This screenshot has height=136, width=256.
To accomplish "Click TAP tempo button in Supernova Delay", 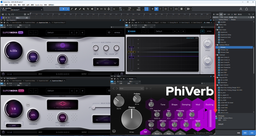I will [x=28, y=105].
